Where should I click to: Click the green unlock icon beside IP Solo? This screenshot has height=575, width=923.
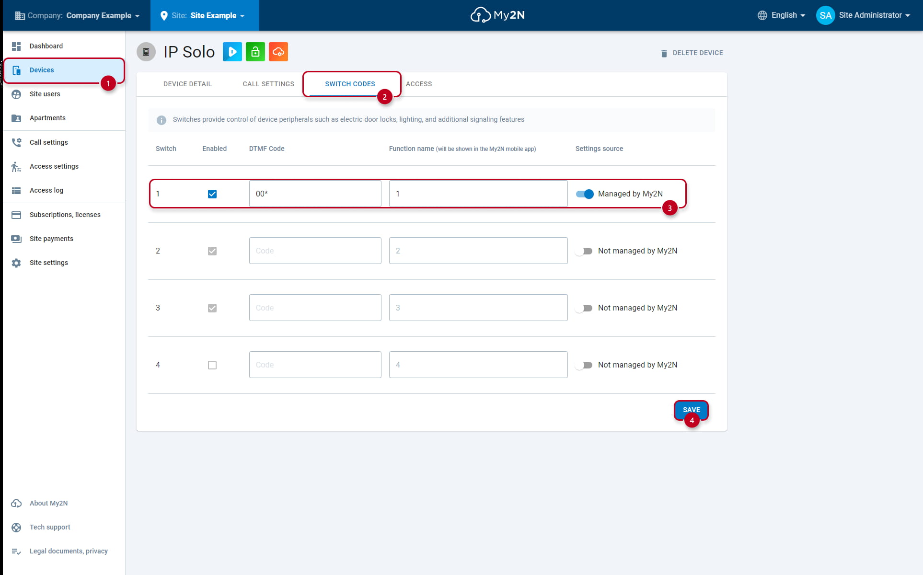click(x=255, y=52)
